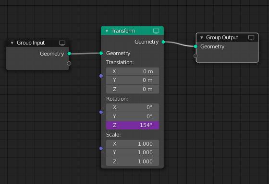Click Translation Y field showing 0 m

tap(133, 80)
